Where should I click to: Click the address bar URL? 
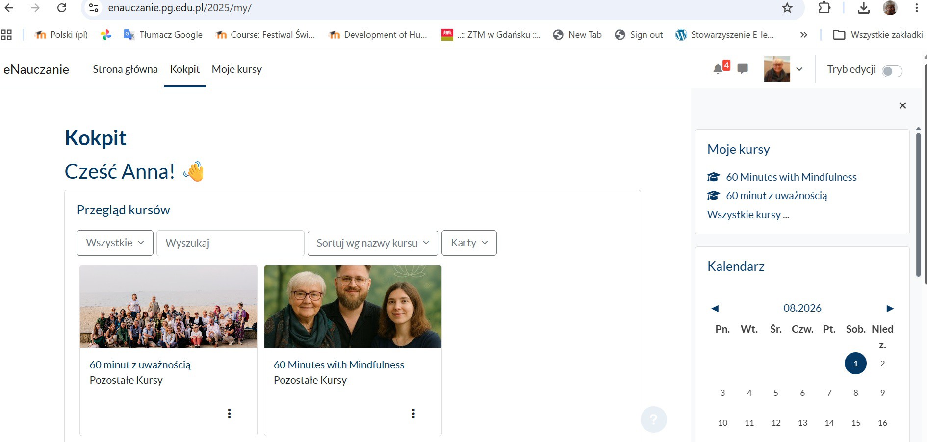(x=180, y=8)
